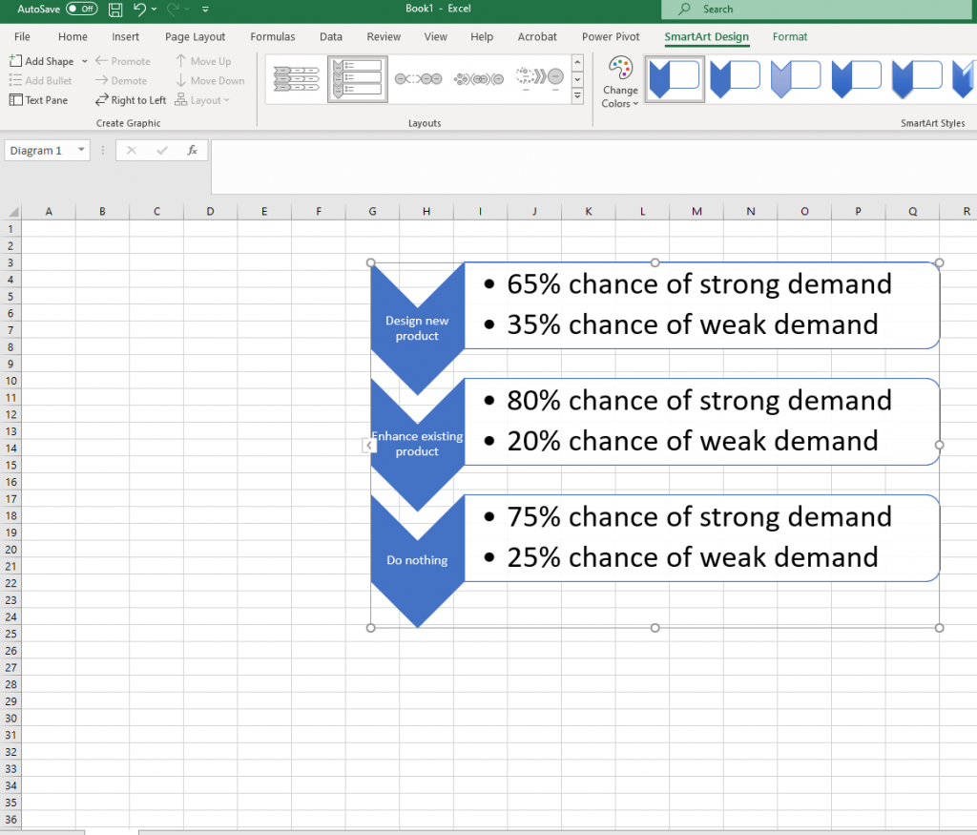Open the Customize Quick Access Toolbar dropdown
The width and height of the screenshot is (977, 835).
pos(204,10)
